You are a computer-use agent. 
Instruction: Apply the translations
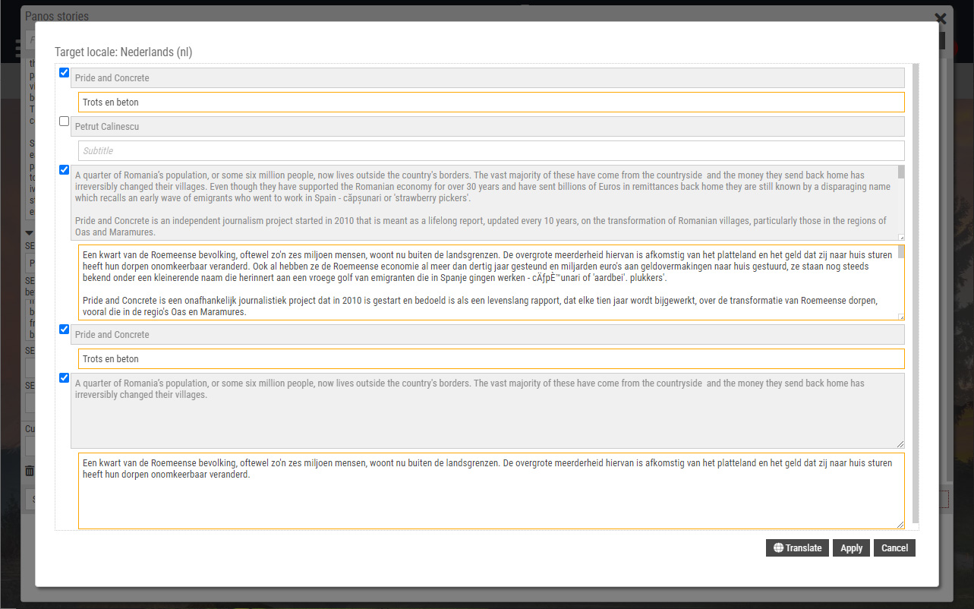pyautogui.click(x=852, y=547)
